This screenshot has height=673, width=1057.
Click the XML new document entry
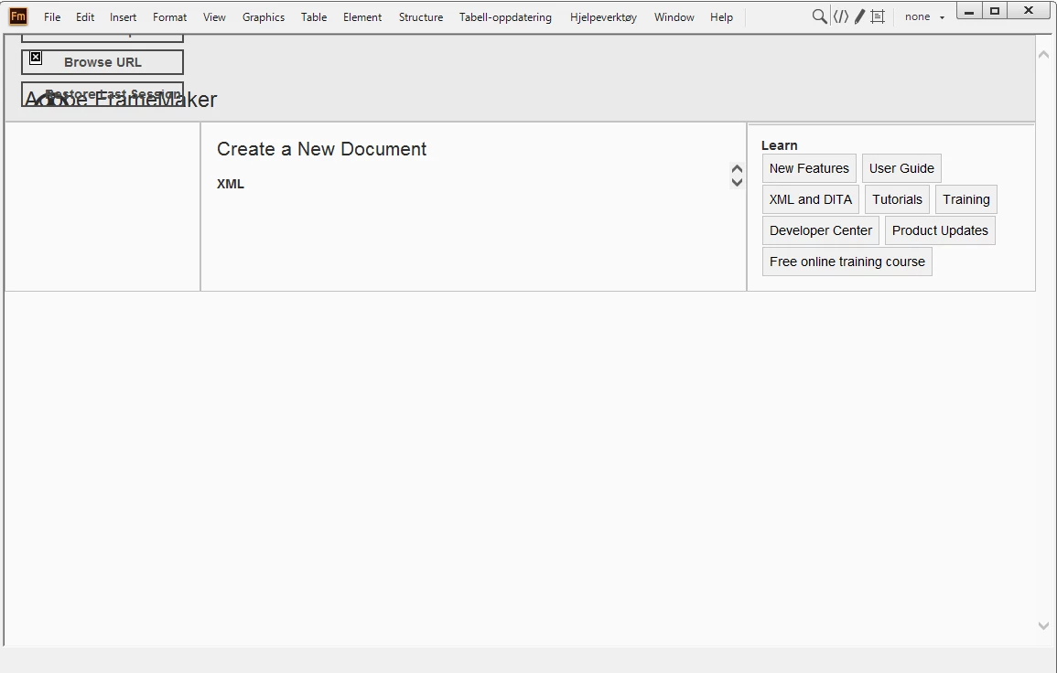(x=231, y=184)
